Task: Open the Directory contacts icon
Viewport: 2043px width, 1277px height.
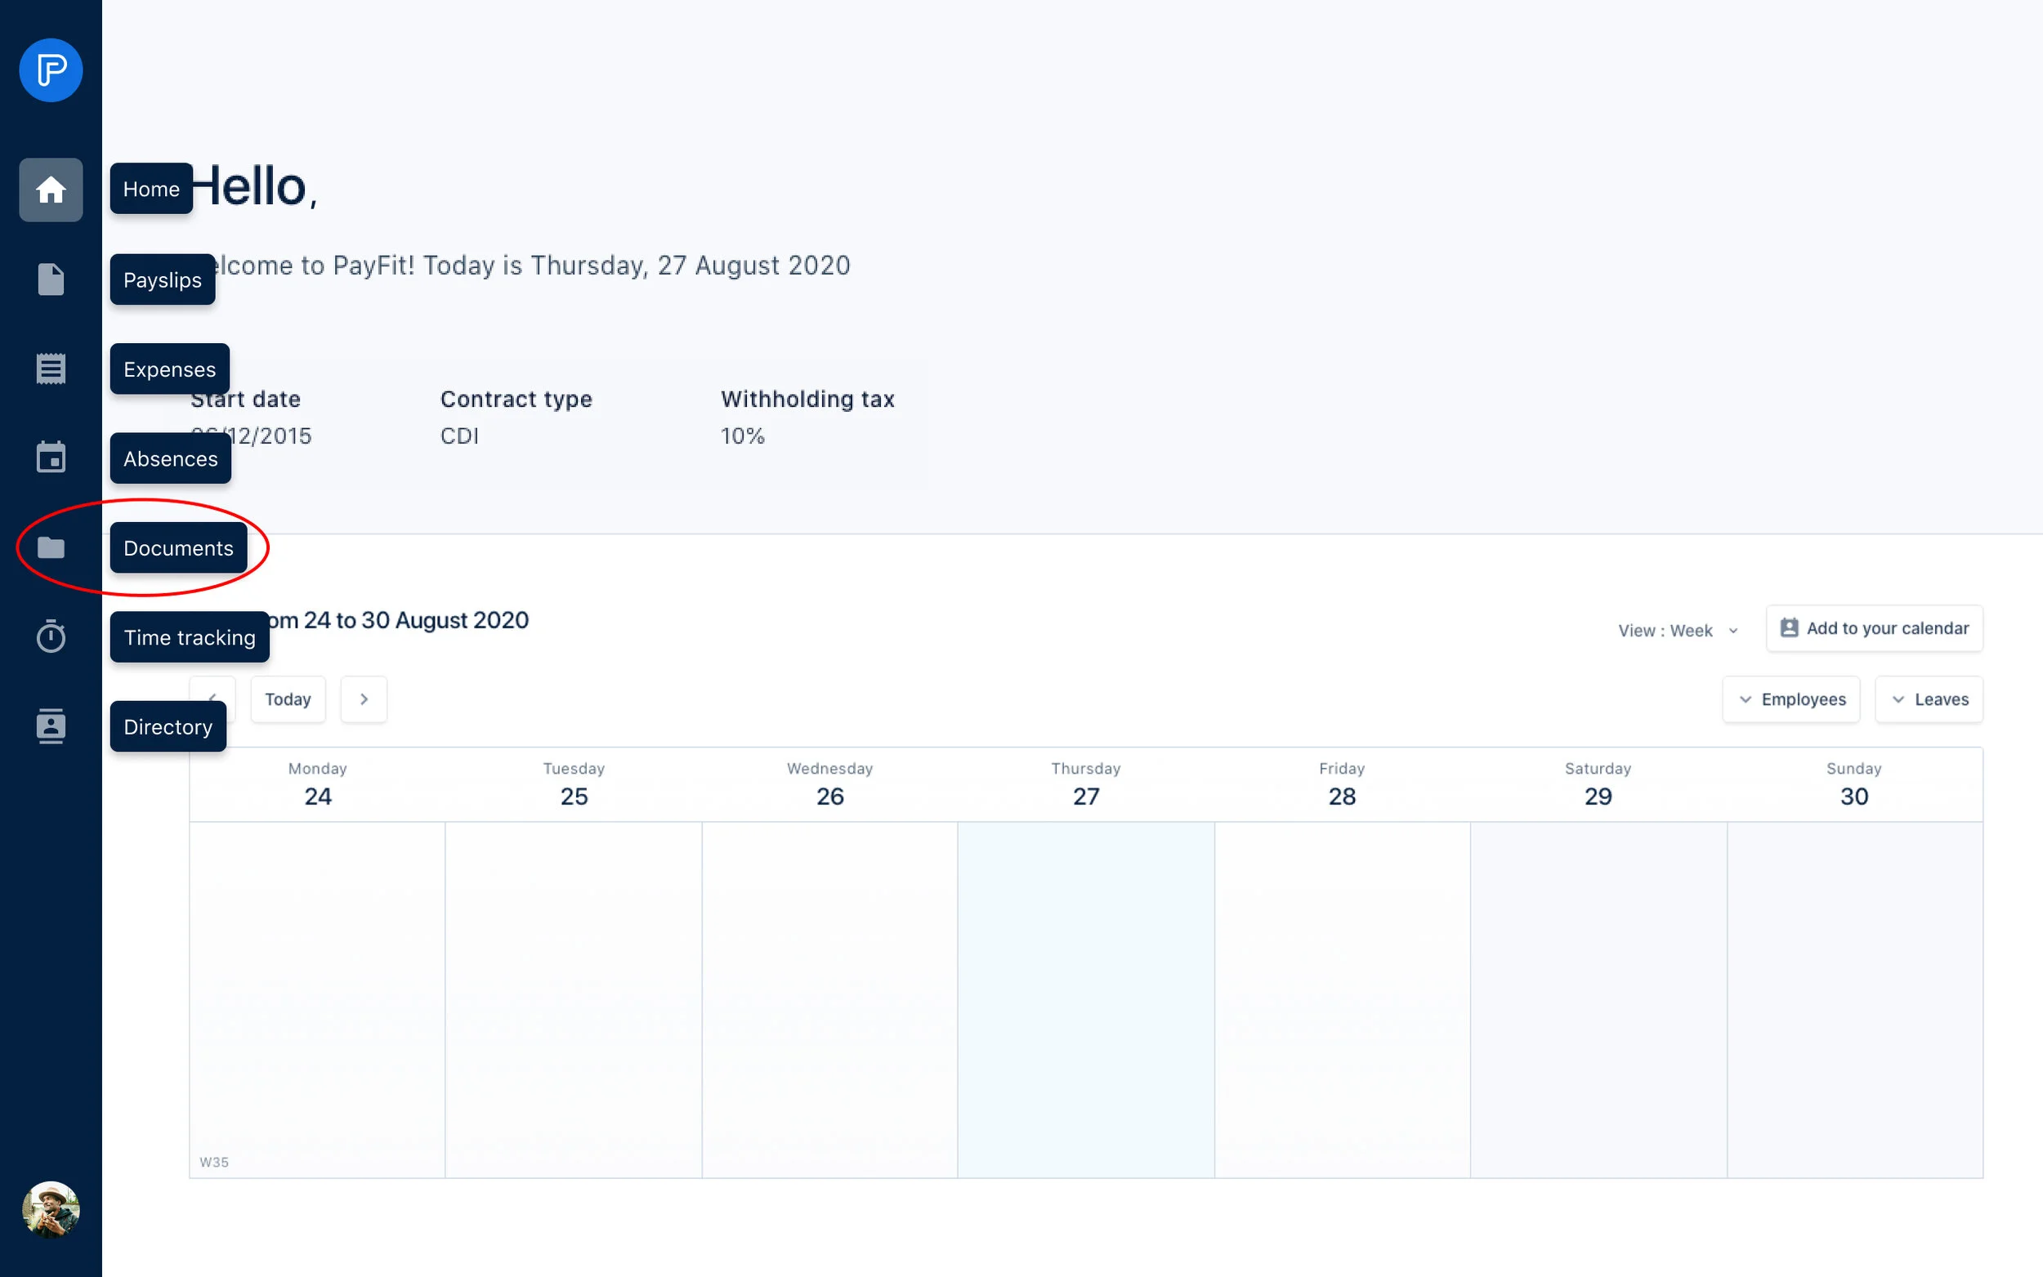Action: (x=51, y=726)
